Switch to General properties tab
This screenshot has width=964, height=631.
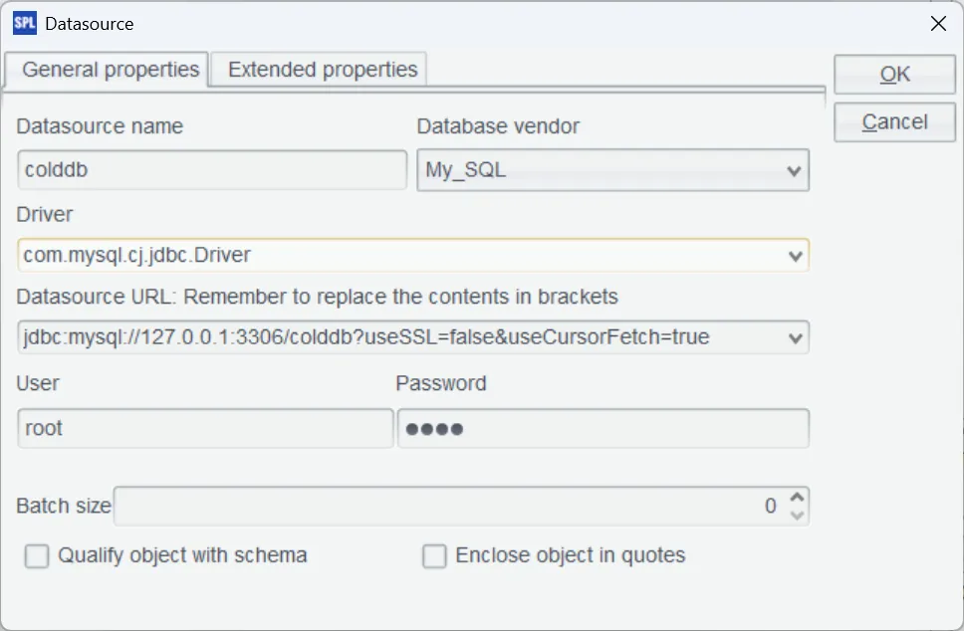click(x=110, y=71)
